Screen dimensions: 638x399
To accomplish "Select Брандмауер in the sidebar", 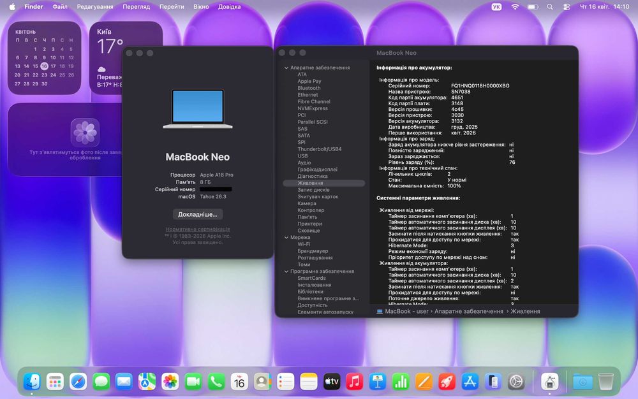I will pos(313,251).
